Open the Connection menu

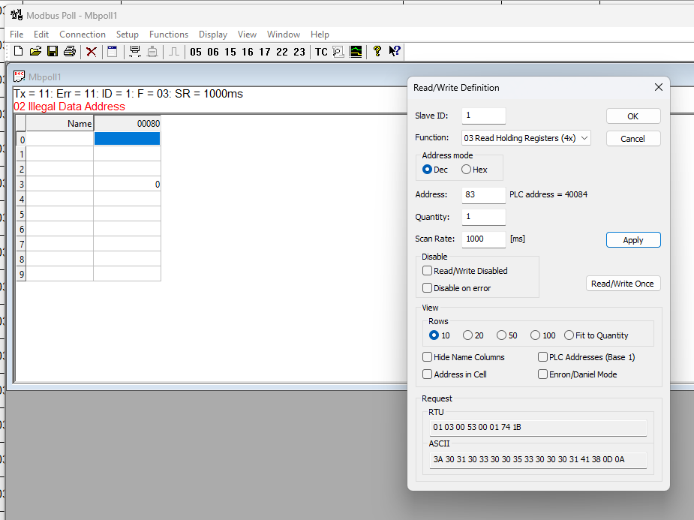(x=83, y=35)
